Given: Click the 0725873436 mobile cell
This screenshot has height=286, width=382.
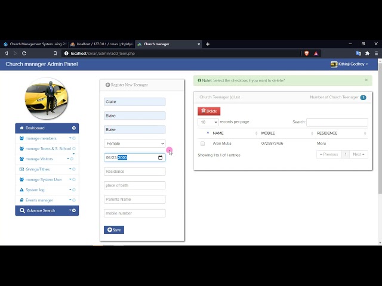Looking at the screenshot, I should 272,144.
